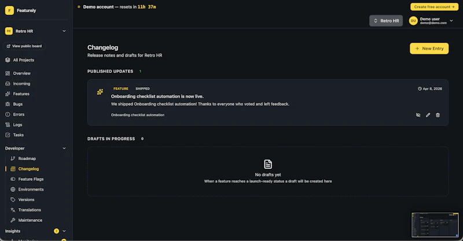Open the Retro HR switcher in top bar
Viewport: 463px width, 241px height.
pyautogui.click(x=386, y=21)
